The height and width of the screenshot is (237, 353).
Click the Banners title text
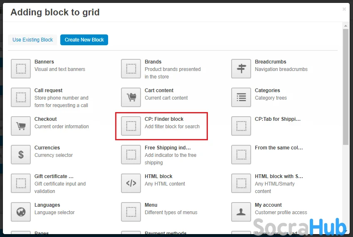tap(44, 62)
